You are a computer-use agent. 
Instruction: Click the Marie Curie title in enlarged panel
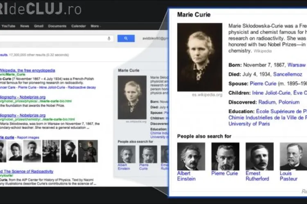[x=194, y=15]
